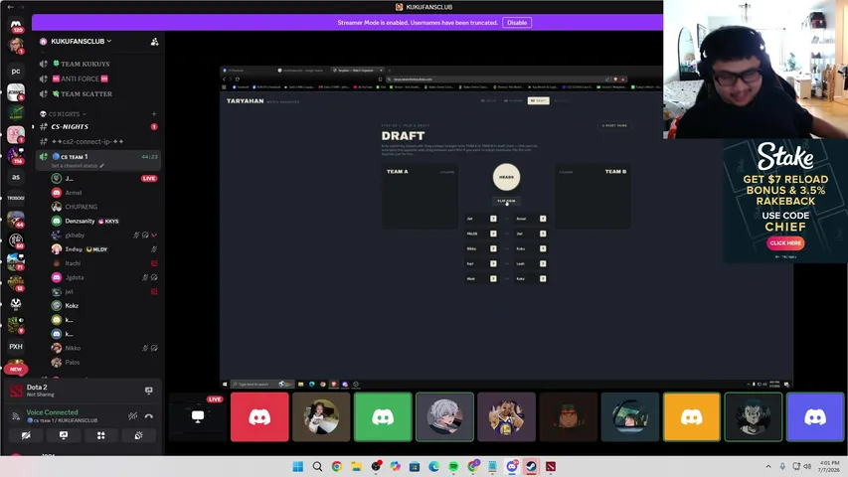Select voice member Armel

[105, 193]
